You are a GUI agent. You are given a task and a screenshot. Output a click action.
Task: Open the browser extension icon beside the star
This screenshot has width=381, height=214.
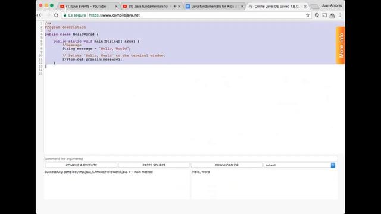317,15
